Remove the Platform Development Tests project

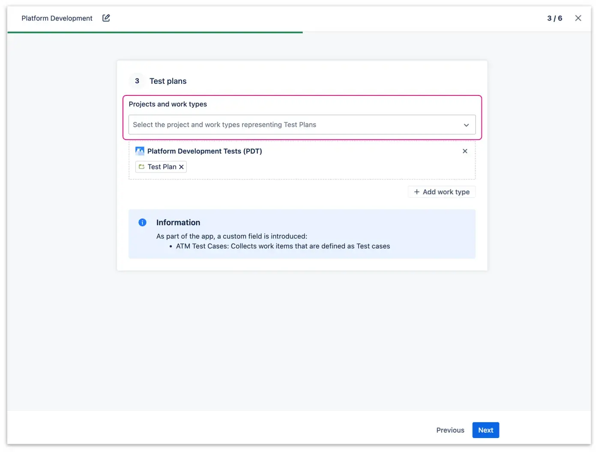click(465, 151)
